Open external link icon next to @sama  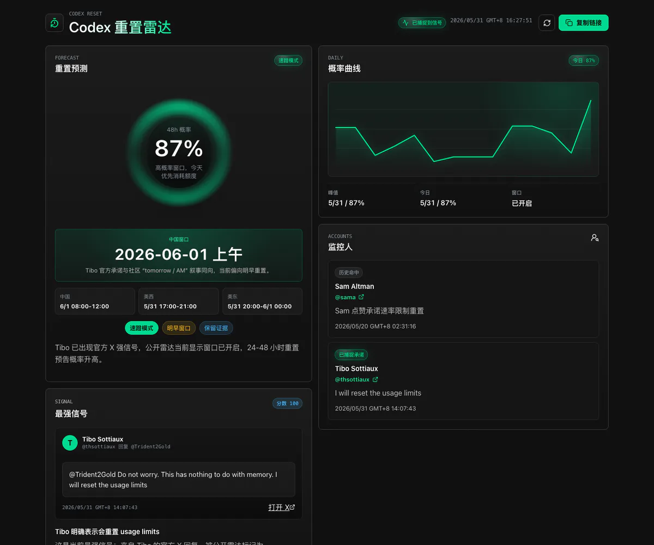(361, 297)
